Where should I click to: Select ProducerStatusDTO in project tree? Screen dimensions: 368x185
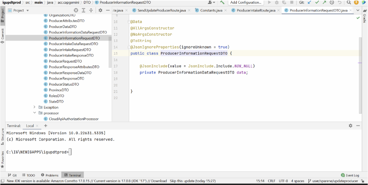[64, 84]
